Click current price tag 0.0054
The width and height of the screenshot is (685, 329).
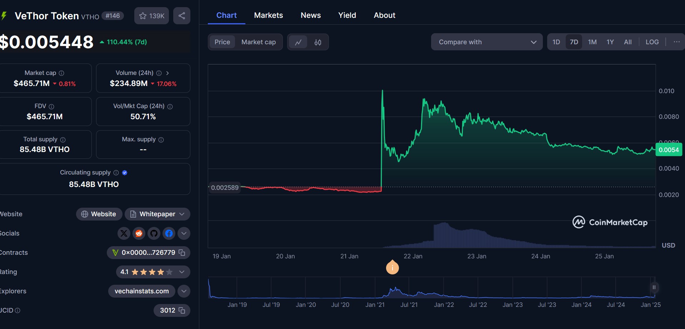(x=669, y=150)
